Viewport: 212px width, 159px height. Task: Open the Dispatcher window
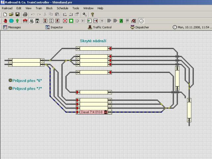140,27
